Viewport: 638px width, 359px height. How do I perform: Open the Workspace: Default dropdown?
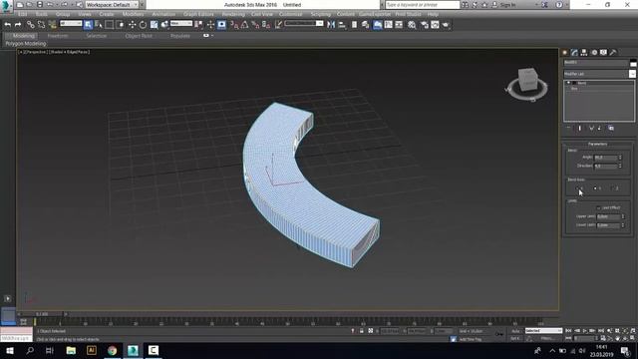112,5
